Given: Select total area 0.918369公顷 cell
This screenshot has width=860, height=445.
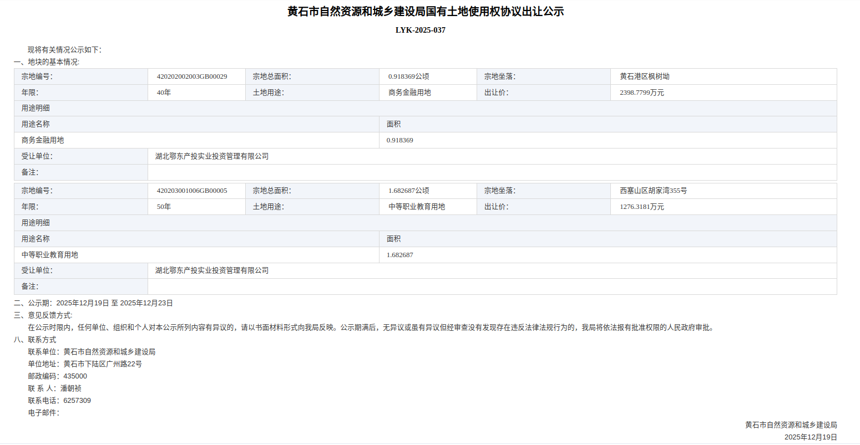Looking at the screenshot, I should 409,76.
